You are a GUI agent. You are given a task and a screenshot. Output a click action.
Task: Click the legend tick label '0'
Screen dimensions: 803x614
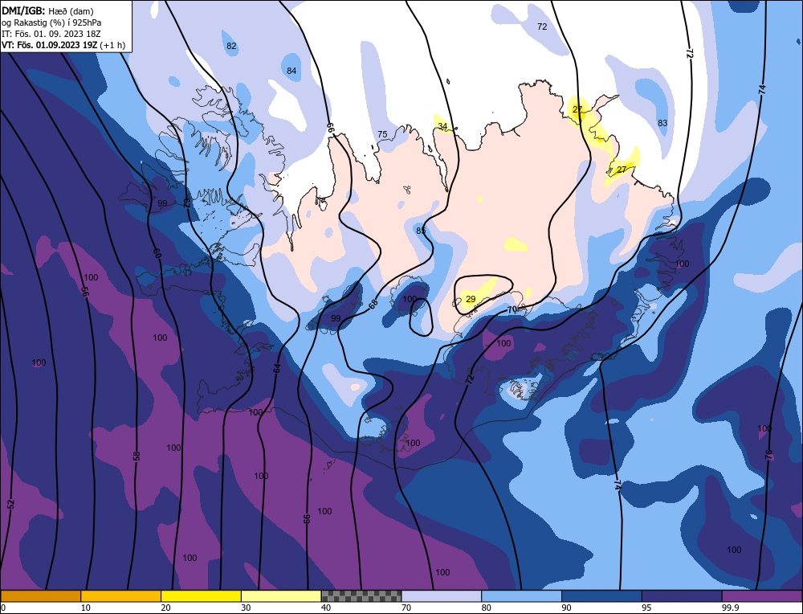(x=3, y=608)
